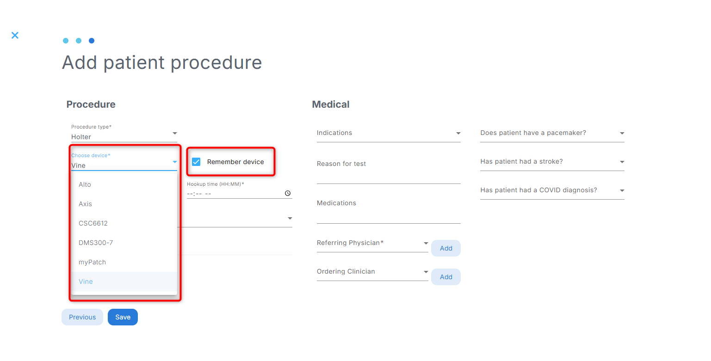The image size is (711, 361).
Task: Click the Save button
Action: point(123,317)
